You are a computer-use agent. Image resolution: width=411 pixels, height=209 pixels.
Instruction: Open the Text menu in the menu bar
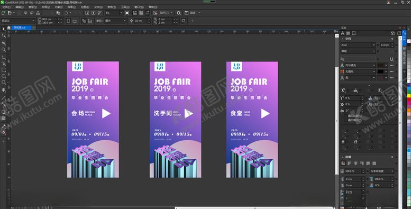tap(98, 7)
